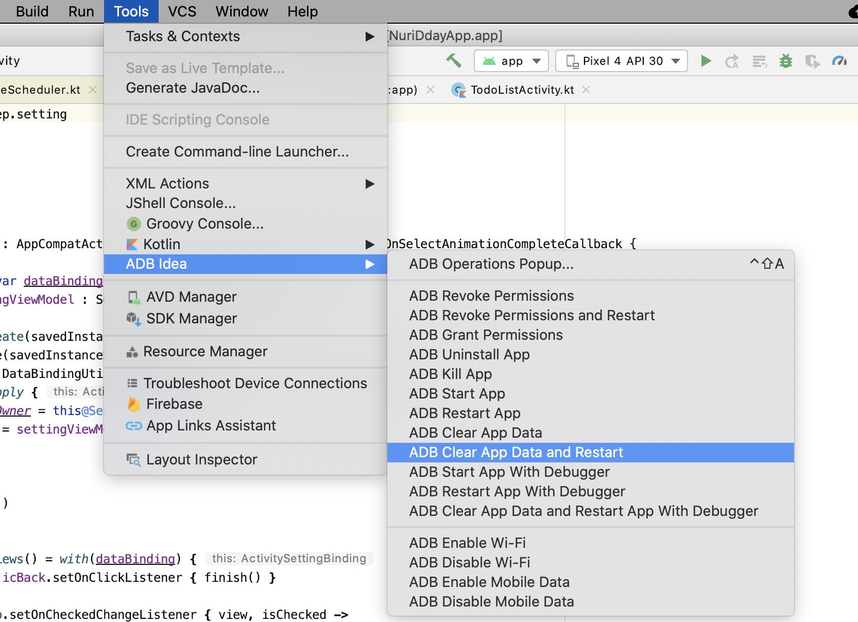Select ADB Disable Mobile Data
Viewport: 858px width, 622px height.
(x=591, y=602)
